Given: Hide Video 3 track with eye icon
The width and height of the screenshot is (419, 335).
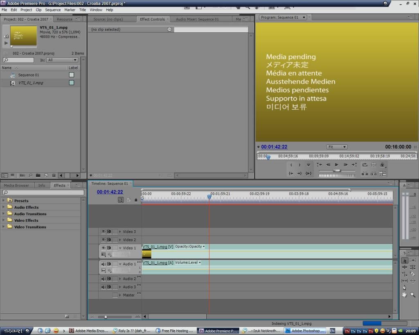Looking at the screenshot, I should click(104, 232).
